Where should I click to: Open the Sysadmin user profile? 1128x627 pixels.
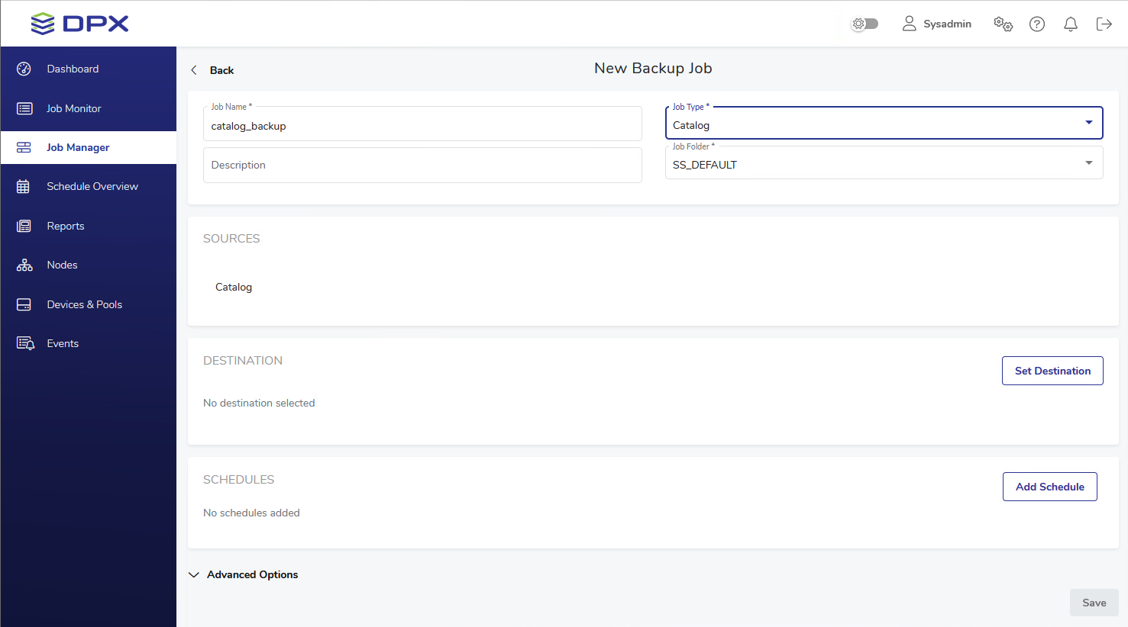pos(936,24)
